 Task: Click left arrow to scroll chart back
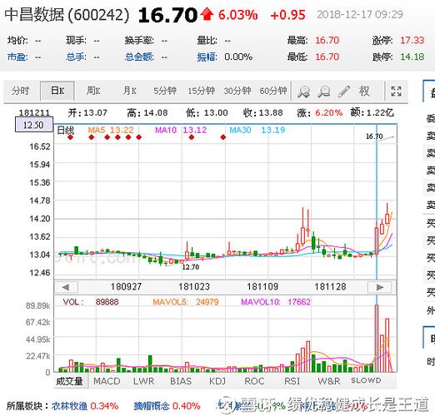(x=66, y=287)
